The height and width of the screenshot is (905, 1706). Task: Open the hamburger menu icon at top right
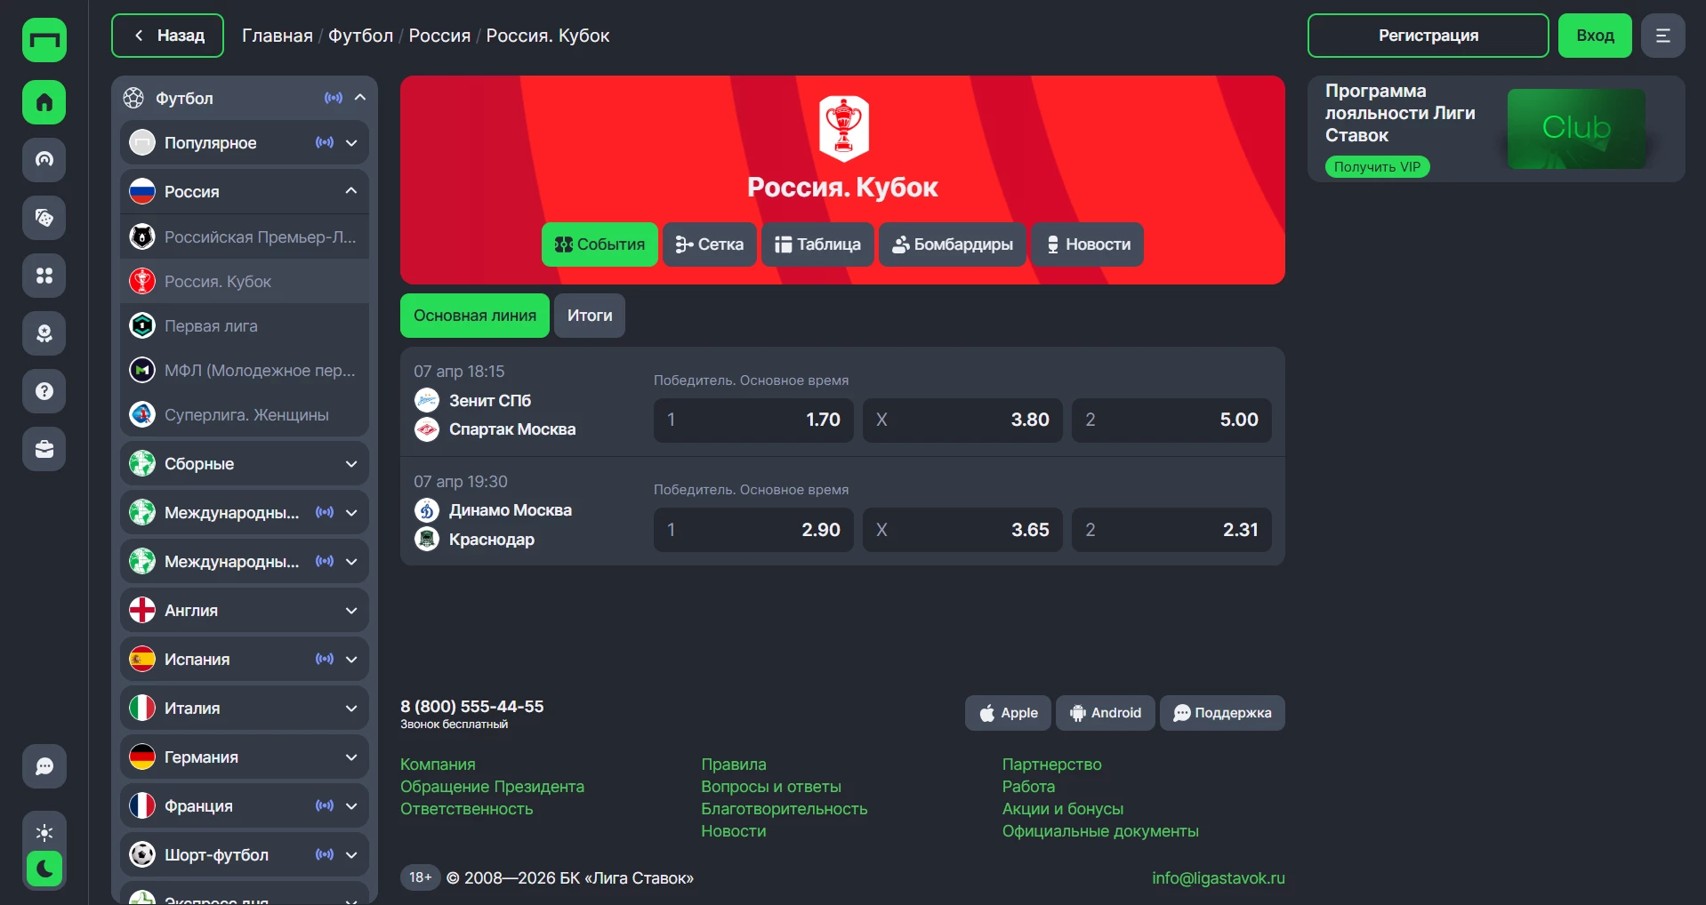point(1663,36)
